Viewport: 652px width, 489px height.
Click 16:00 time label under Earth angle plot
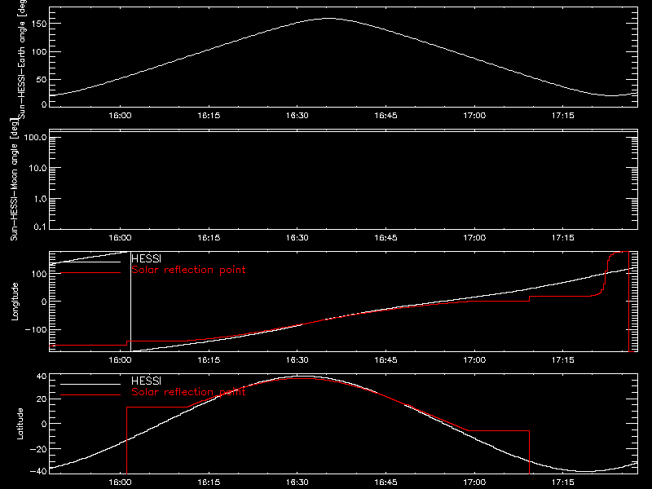(120, 116)
